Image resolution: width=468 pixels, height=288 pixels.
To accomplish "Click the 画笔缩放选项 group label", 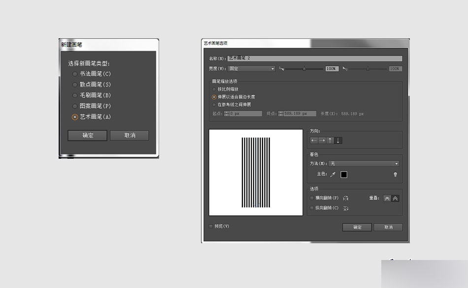I will pyautogui.click(x=225, y=81).
